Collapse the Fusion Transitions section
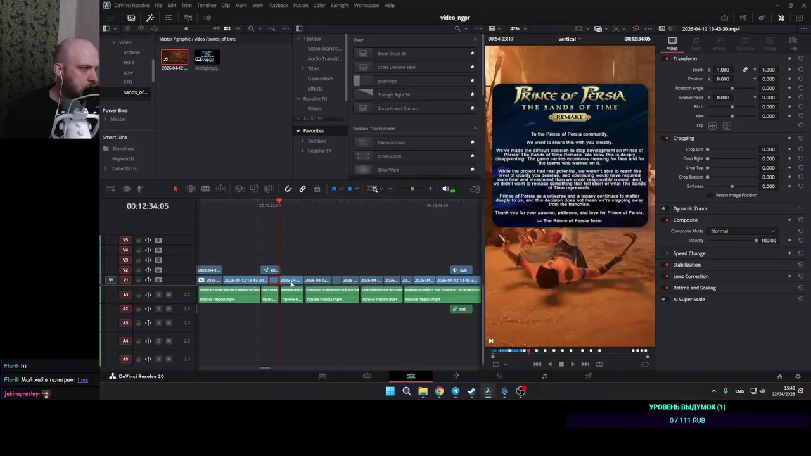This screenshot has width=811, height=456. pos(475,129)
